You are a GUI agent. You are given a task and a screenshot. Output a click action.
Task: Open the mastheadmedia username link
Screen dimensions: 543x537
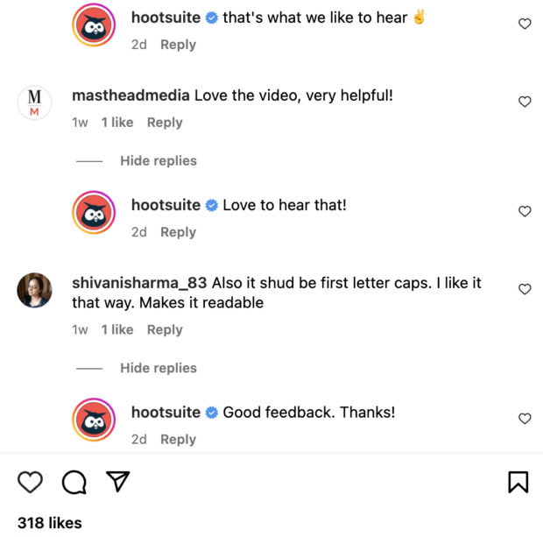131,95
